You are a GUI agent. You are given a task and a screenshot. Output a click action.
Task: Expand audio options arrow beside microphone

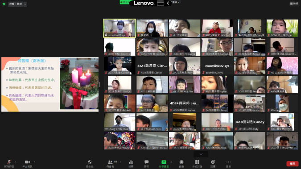click(x=15, y=162)
